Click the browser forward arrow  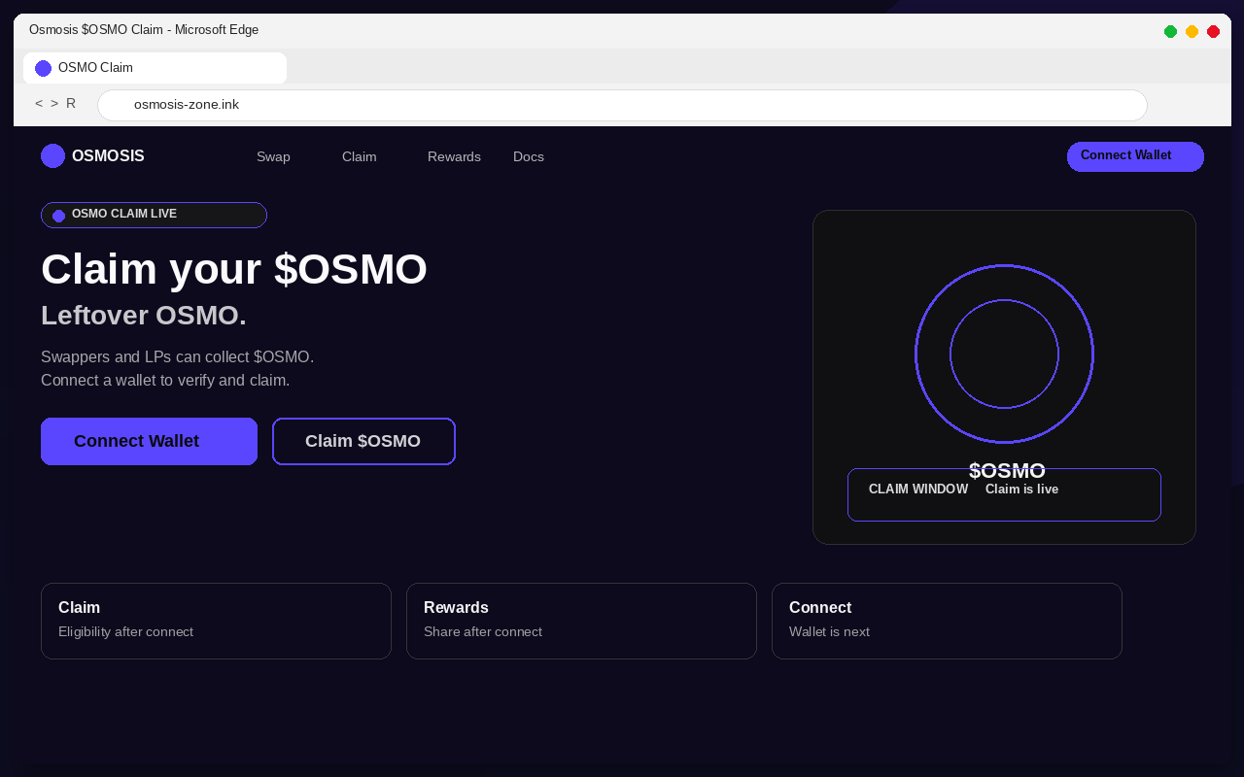[x=54, y=104]
